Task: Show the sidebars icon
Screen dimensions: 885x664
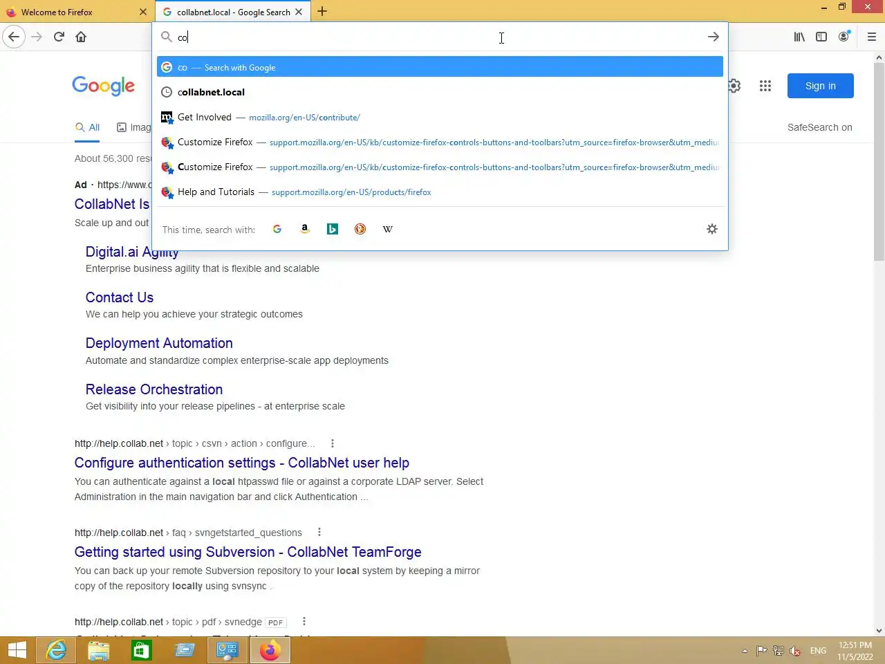Action: [821, 37]
